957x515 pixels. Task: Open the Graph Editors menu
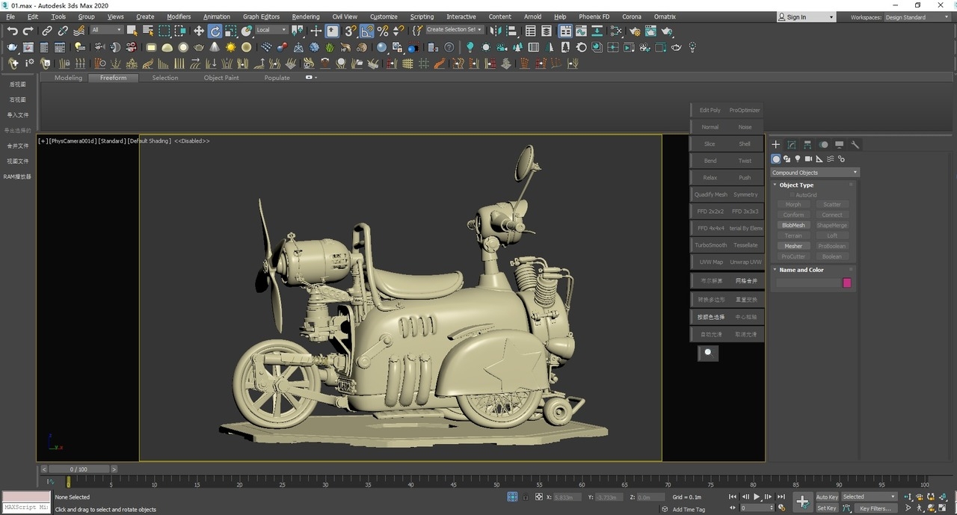(261, 16)
